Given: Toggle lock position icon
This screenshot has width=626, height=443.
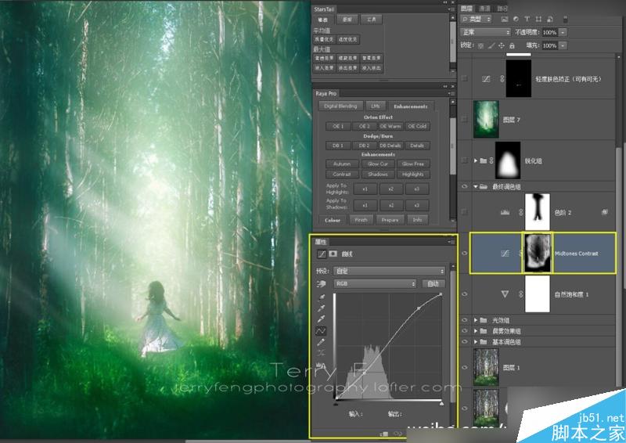Looking at the screenshot, I should (x=502, y=45).
